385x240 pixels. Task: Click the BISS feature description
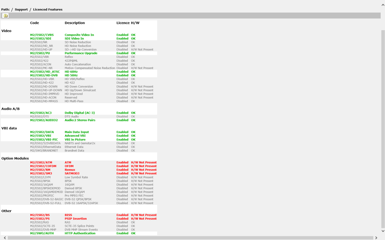[68, 215]
